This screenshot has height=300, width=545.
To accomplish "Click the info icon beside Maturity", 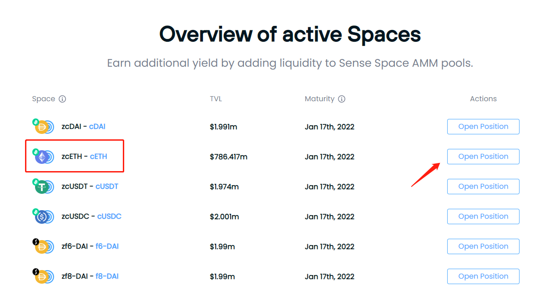I will tap(342, 99).
